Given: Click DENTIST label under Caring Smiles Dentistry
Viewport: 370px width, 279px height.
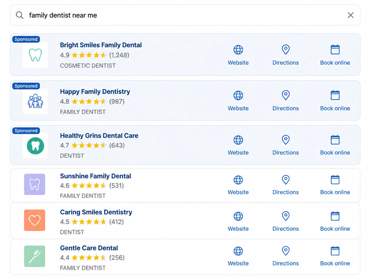Looking at the screenshot, I should (x=72, y=232).
